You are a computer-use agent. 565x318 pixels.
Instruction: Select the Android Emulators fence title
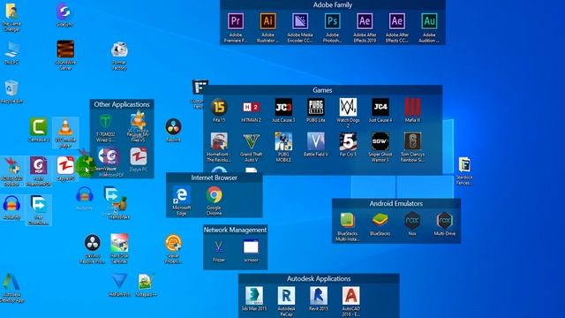tap(396, 203)
